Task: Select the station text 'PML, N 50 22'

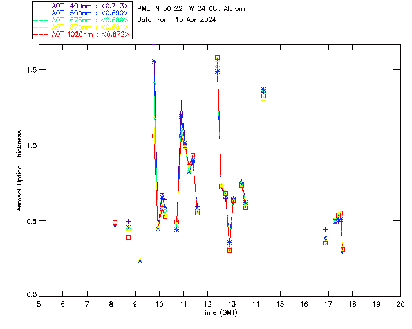Action: 162,9
